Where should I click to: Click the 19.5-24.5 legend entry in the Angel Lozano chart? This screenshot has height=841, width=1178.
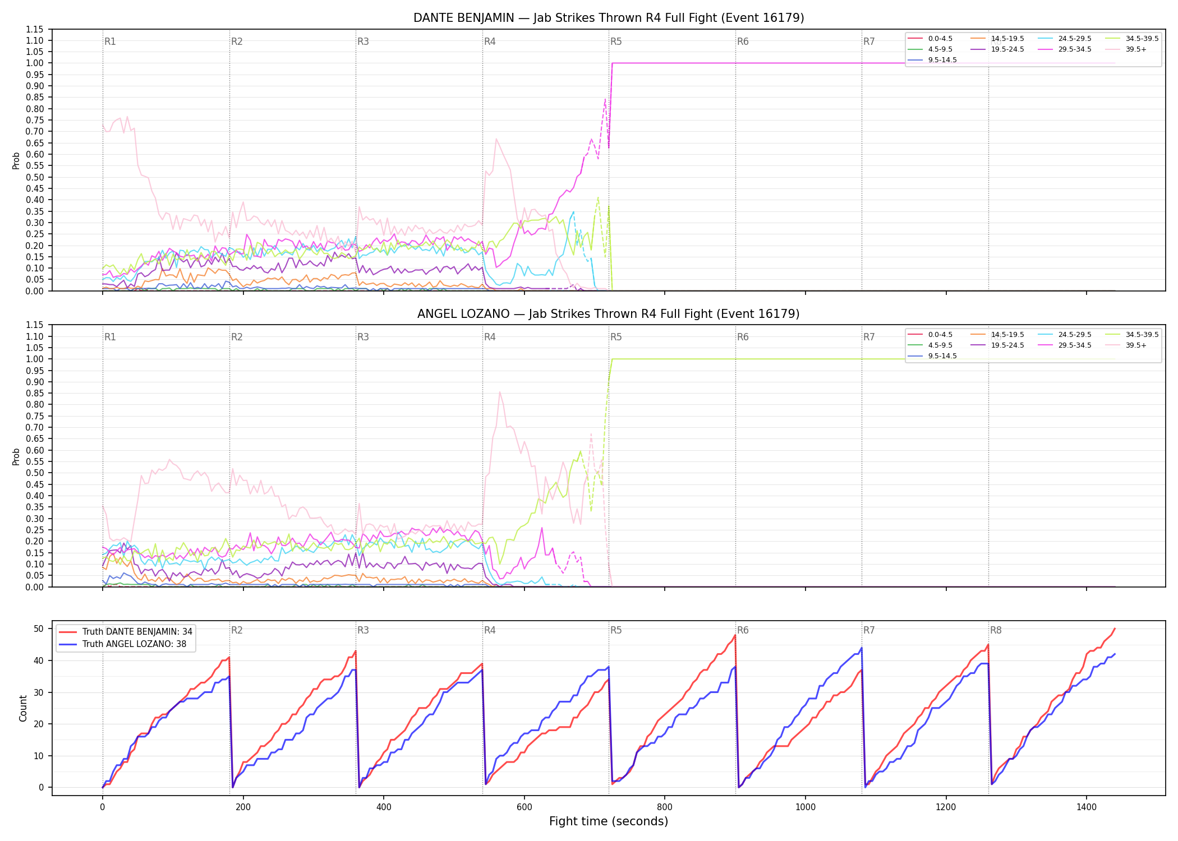[x=997, y=345]
